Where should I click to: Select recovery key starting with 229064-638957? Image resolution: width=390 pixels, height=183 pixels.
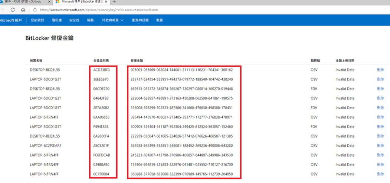[x=181, y=98]
